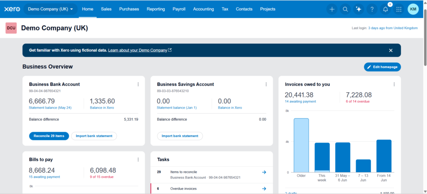Open the help question mark icon
This screenshot has height=194, width=427.
pyautogui.click(x=372, y=9)
